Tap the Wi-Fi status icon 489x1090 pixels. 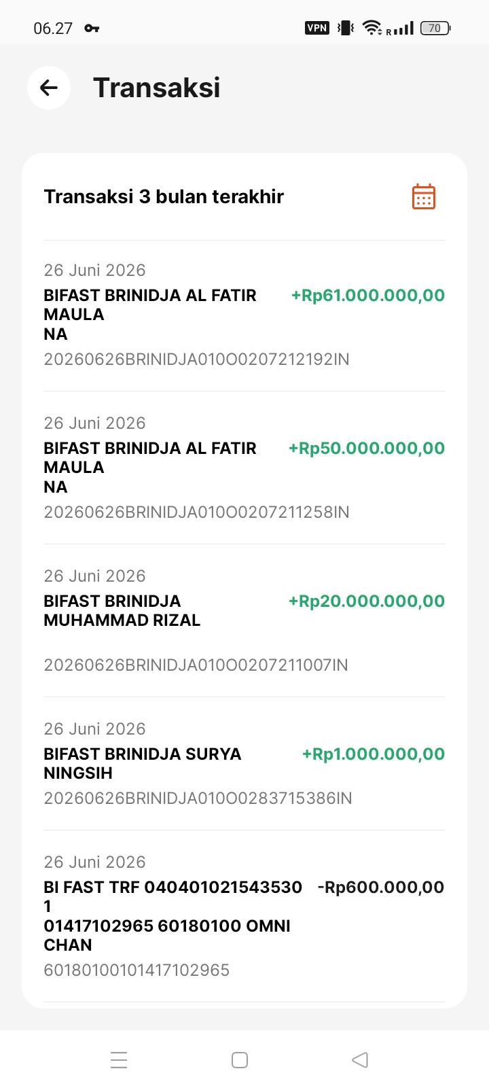coord(372,28)
